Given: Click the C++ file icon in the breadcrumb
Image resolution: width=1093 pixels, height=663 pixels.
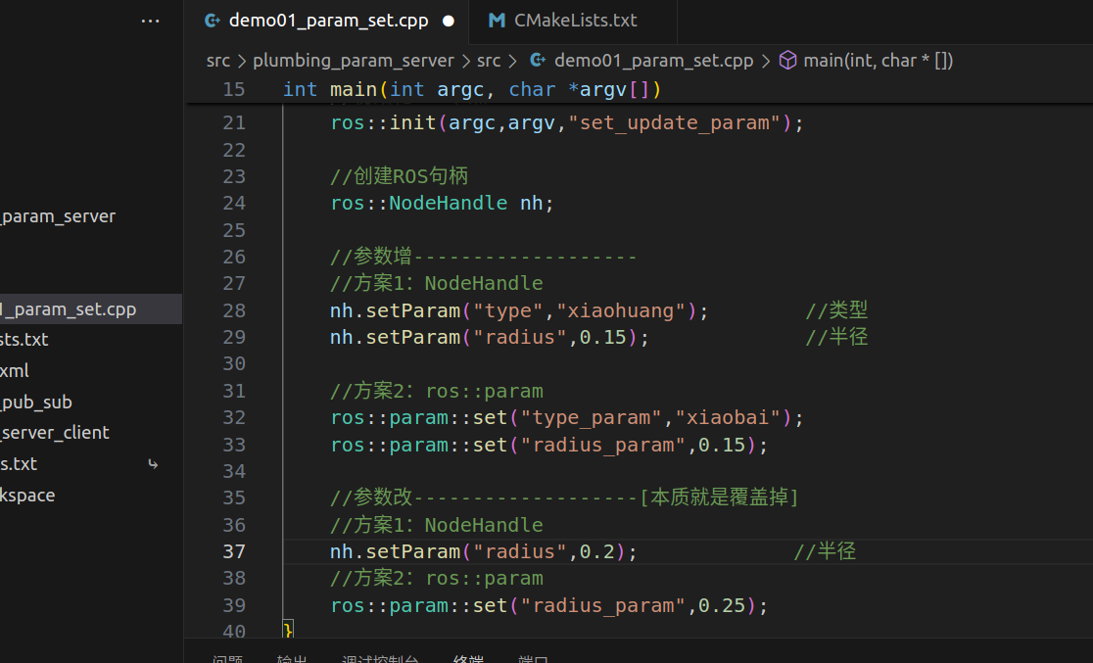Looking at the screenshot, I should coord(540,60).
